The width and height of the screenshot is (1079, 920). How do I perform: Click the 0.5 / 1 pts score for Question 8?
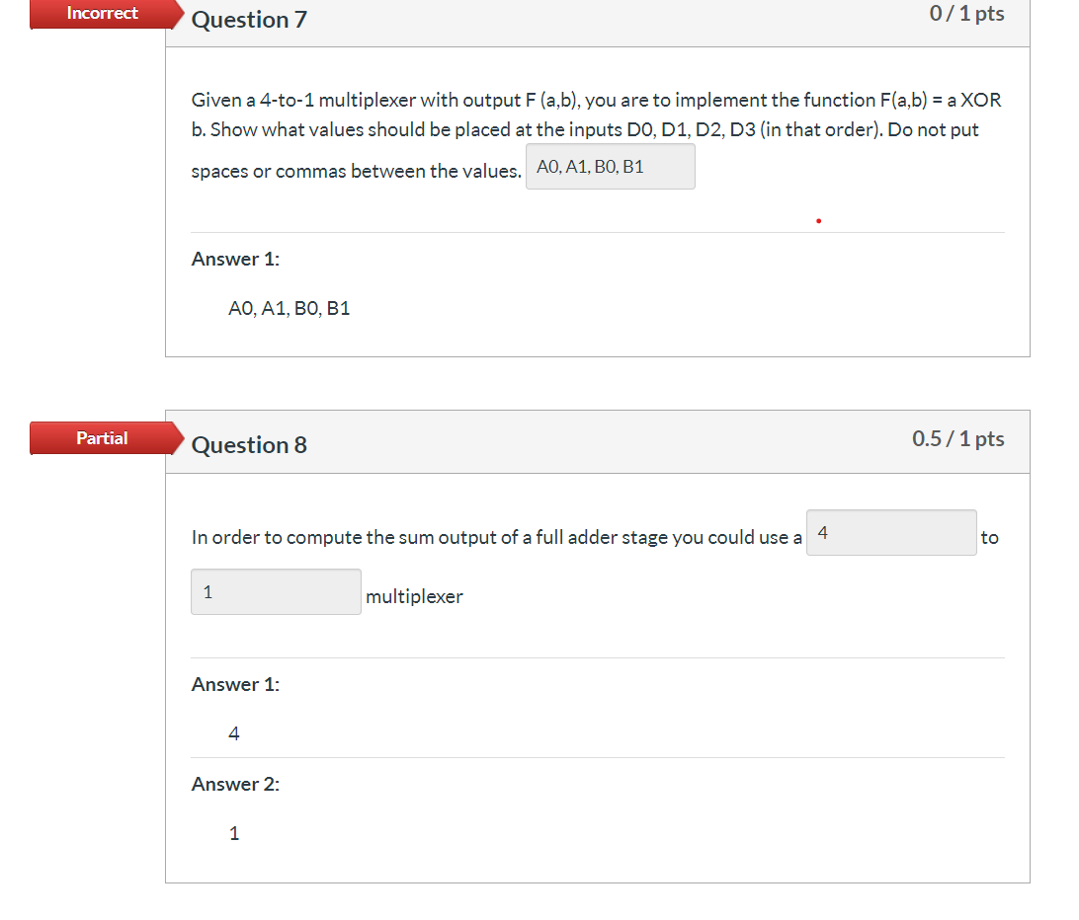[x=956, y=438]
